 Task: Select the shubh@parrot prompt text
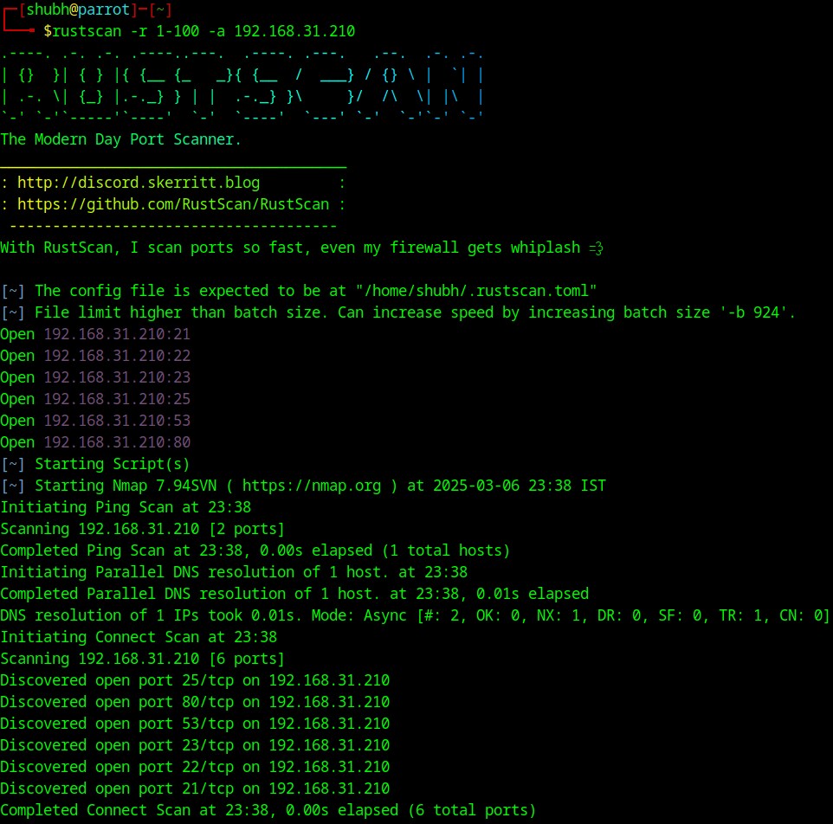(78, 10)
